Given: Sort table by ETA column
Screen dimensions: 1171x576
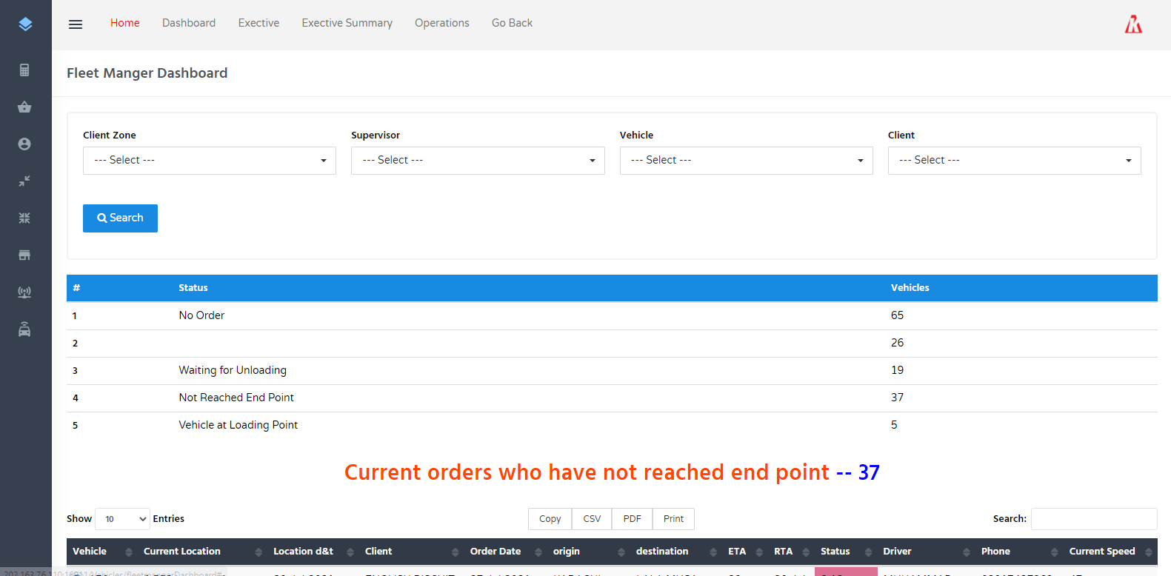Looking at the screenshot, I should 745,552.
